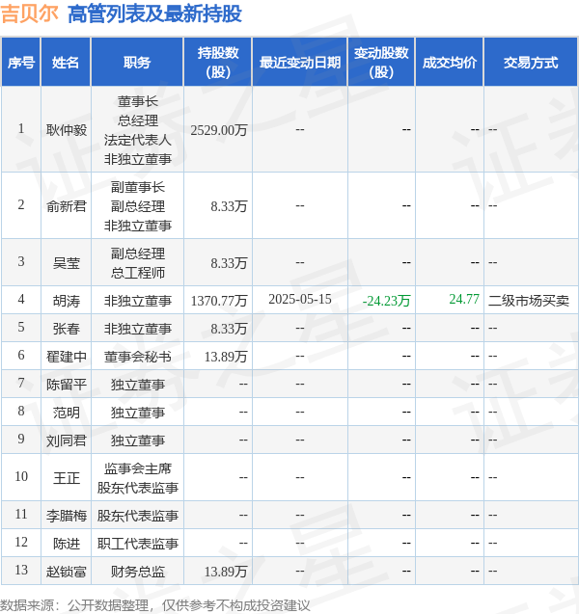The width and height of the screenshot is (579, 614).
Task: Click the 副董事长 position text
Action: point(138,187)
